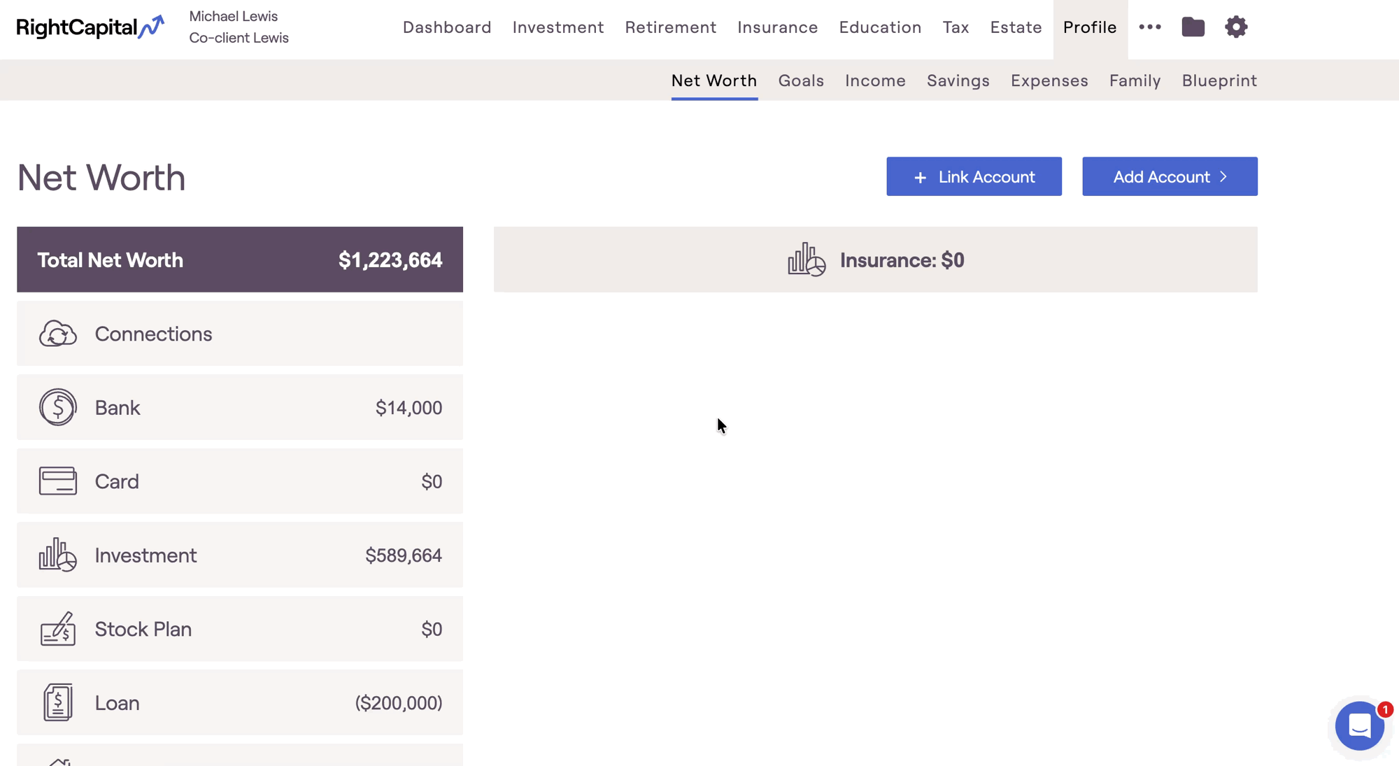The image size is (1399, 766).
Task: Open the Dashboard menu item
Action: 447,27
